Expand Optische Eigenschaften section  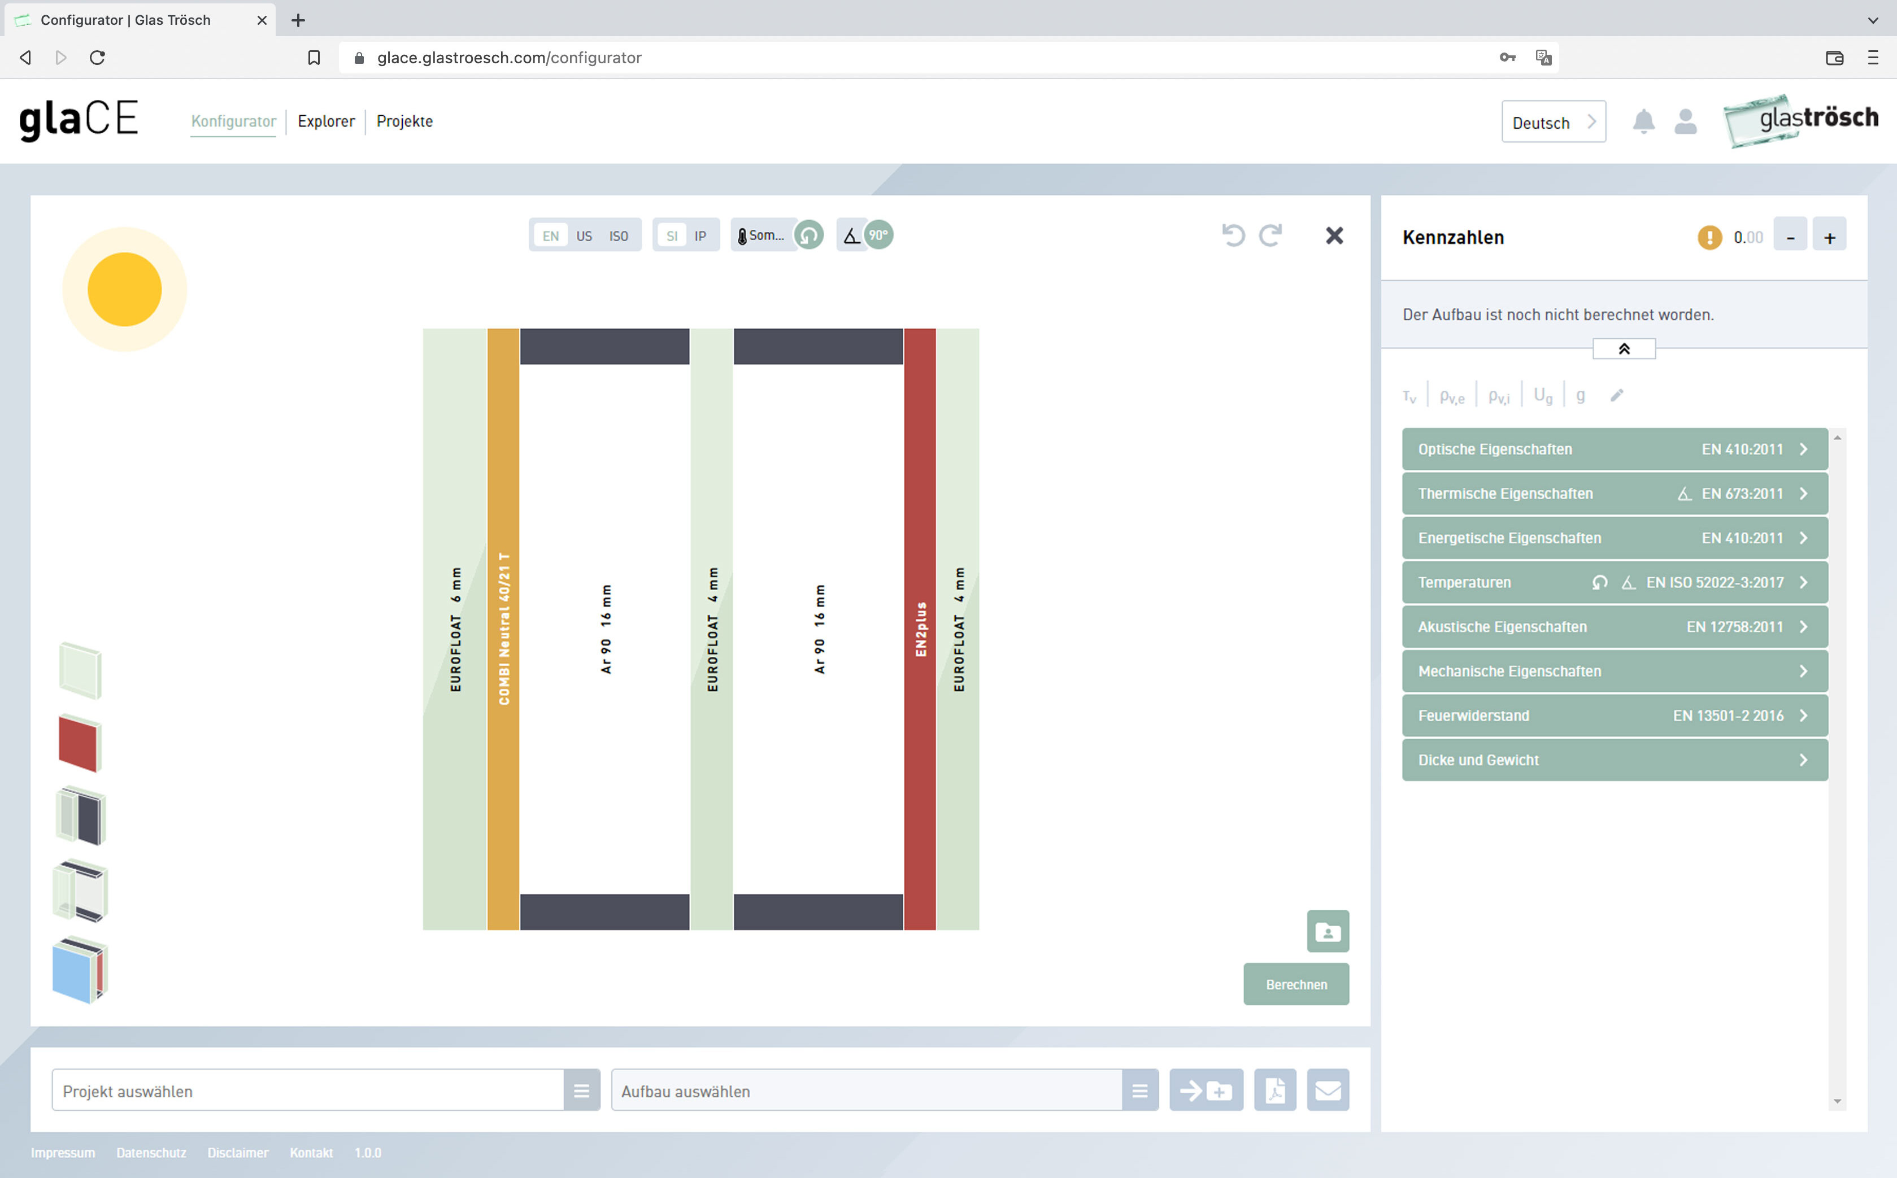coord(1615,450)
